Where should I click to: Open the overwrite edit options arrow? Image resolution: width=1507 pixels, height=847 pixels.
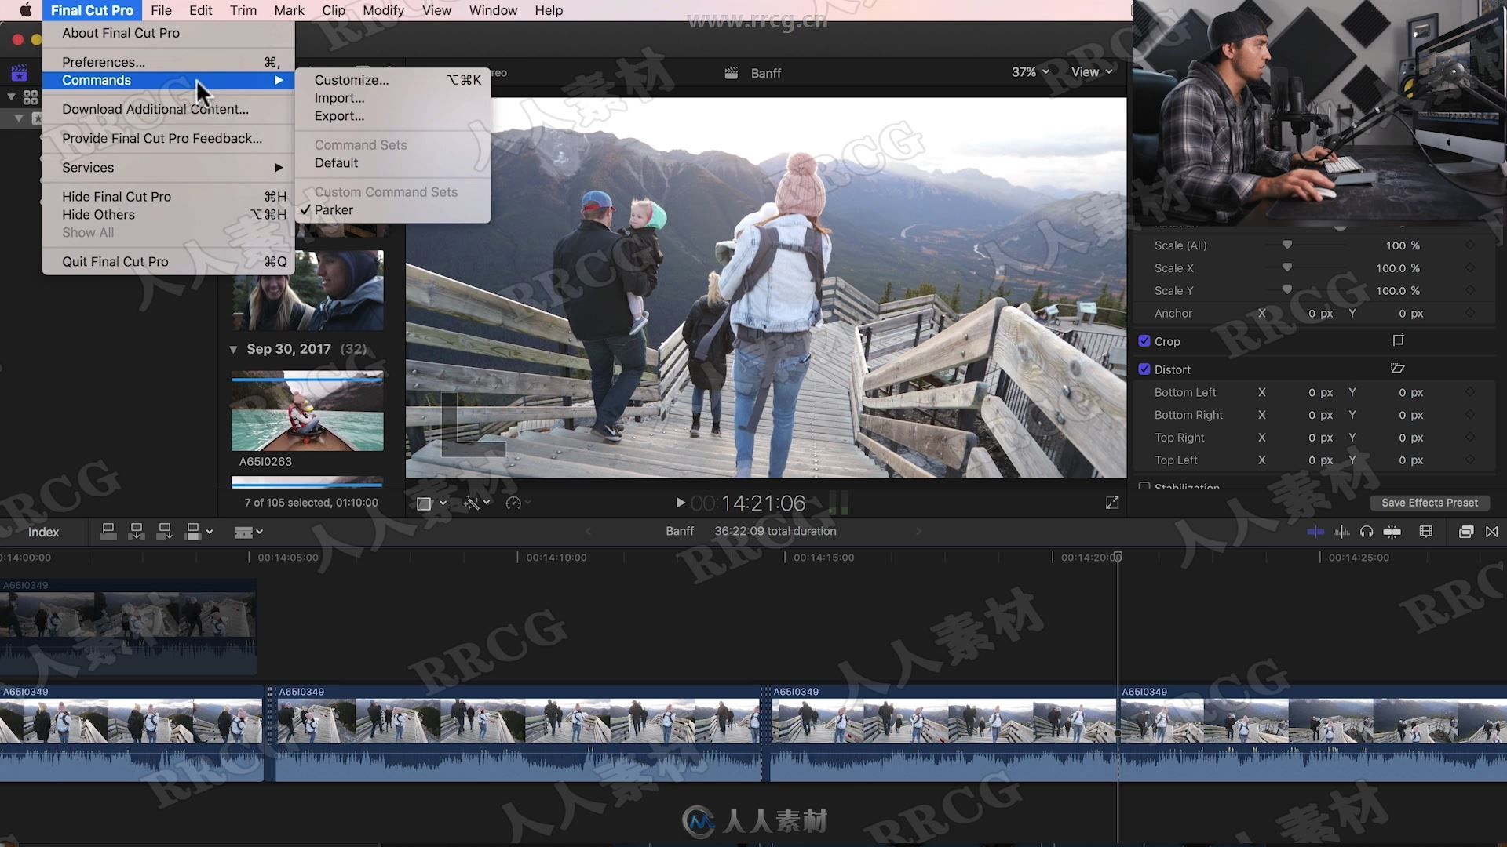point(210,532)
